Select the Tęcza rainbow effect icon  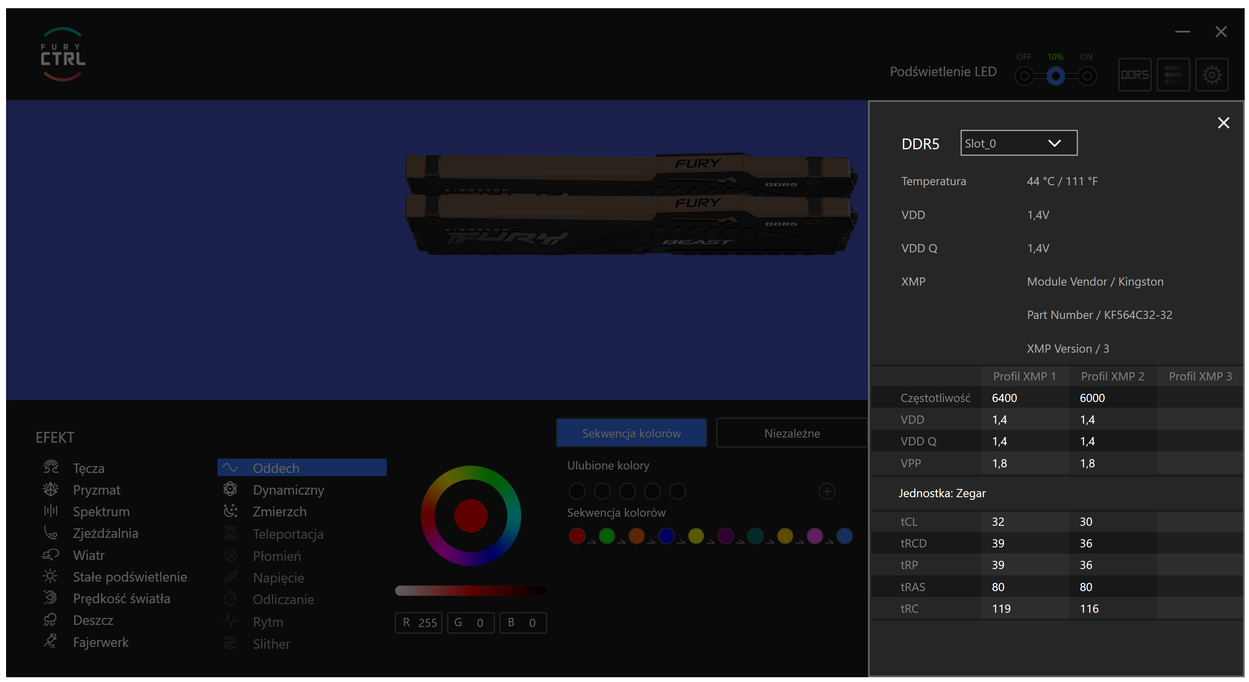point(50,467)
